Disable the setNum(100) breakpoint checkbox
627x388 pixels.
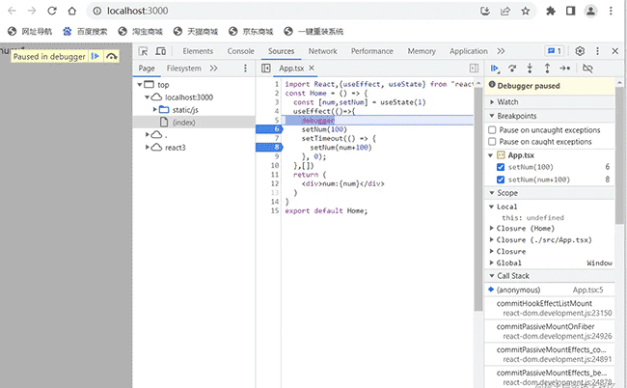pos(501,167)
